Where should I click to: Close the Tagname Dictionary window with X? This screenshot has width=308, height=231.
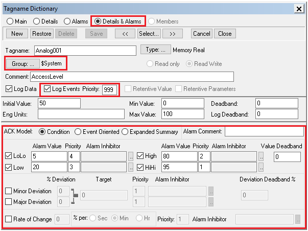pos(299,9)
